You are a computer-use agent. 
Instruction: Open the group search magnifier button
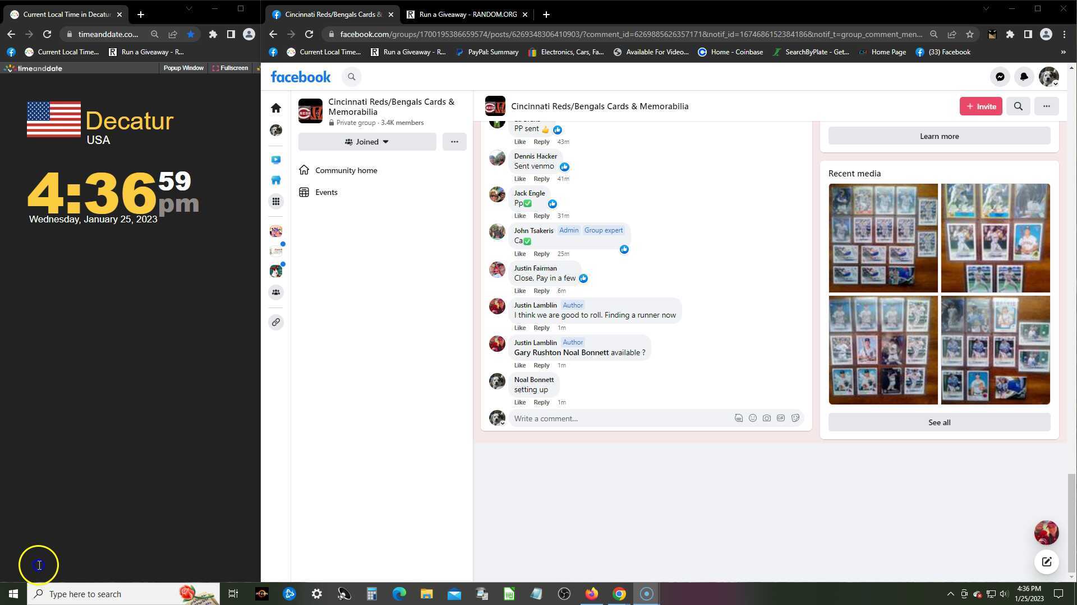[1018, 106]
